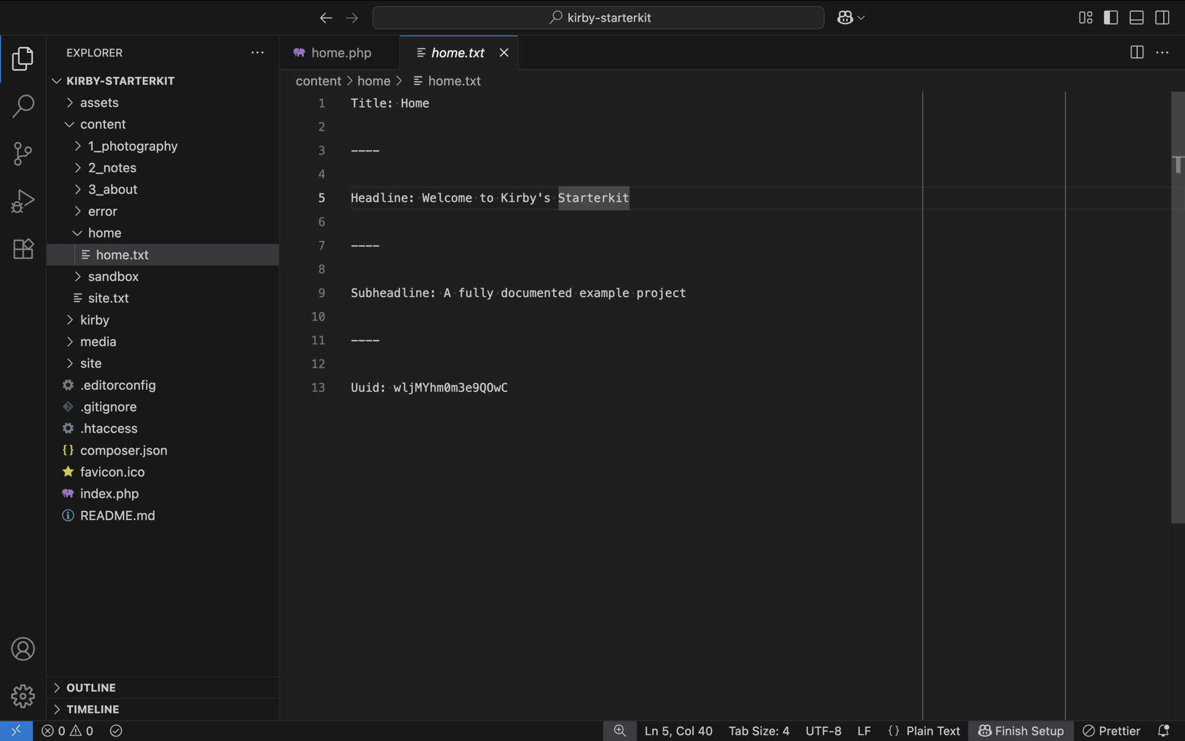This screenshot has height=741, width=1185.
Task: Toggle the bottom panel visibility
Action: (1137, 18)
